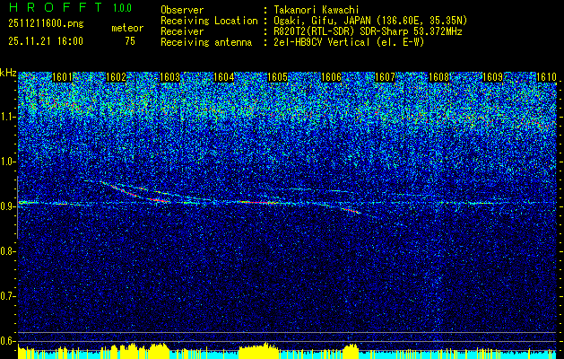Click the 1601 time marker
Image resolution: width=564 pixels, height=359 pixels.
tap(63, 77)
